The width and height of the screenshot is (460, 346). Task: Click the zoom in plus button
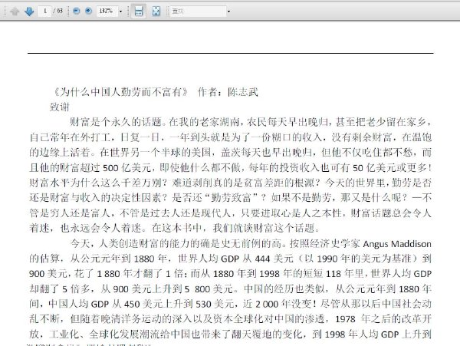tap(88, 12)
